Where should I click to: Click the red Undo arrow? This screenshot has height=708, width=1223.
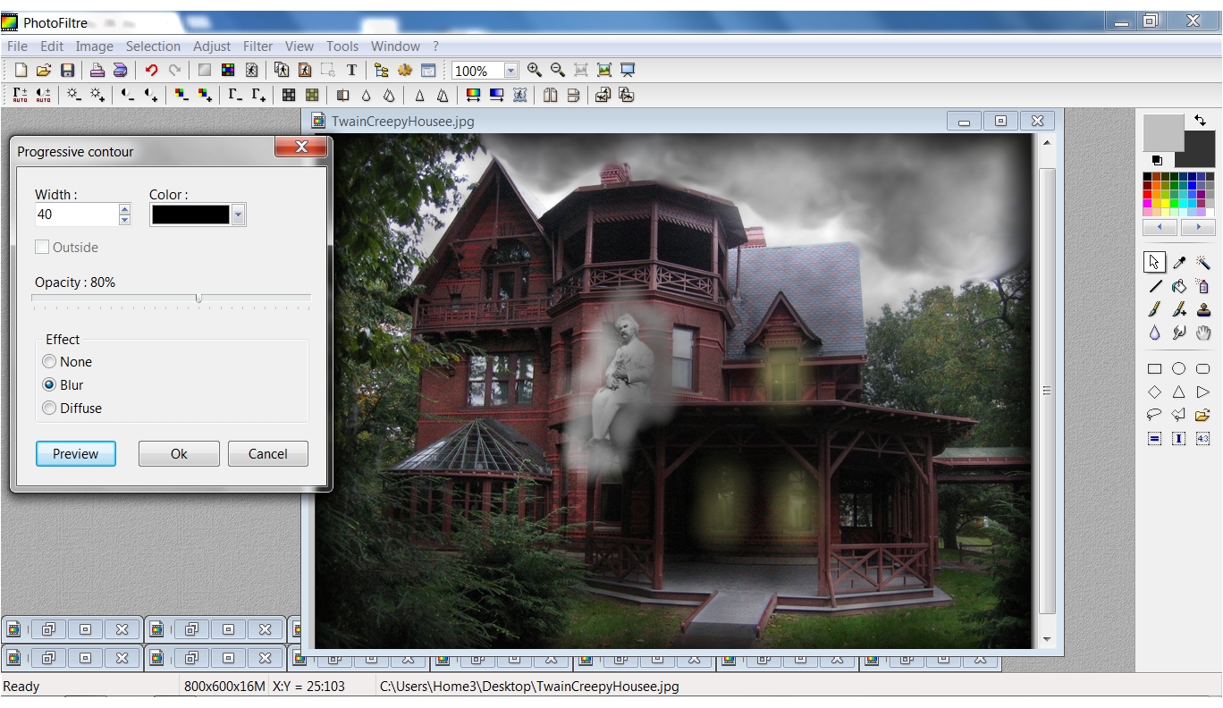point(151,71)
